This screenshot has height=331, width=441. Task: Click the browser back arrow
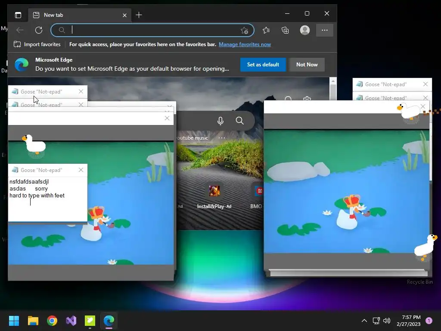pyautogui.click(x=20, y=30)
